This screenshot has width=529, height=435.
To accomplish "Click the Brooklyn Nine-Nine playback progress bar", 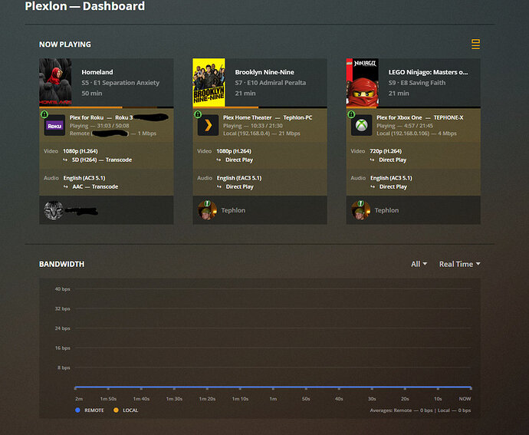I will (260, 107).
